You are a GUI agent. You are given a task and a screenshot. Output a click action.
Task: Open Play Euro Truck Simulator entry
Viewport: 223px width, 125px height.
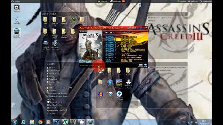pyautogui.click(x=57, y=93)
